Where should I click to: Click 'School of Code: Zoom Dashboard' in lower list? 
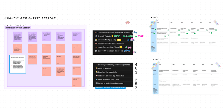111,83
